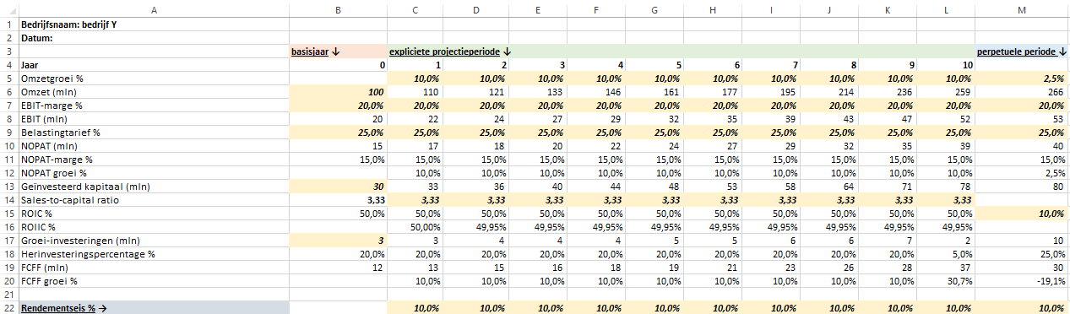The width and height of the screenshot is (1070, 314).
Task: Select column G header
Action: click(654, 9)
